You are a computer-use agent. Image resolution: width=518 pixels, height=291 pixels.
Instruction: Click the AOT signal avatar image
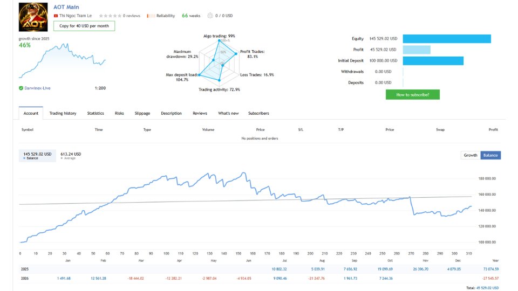pyautogui.click(x=33, y=17)
